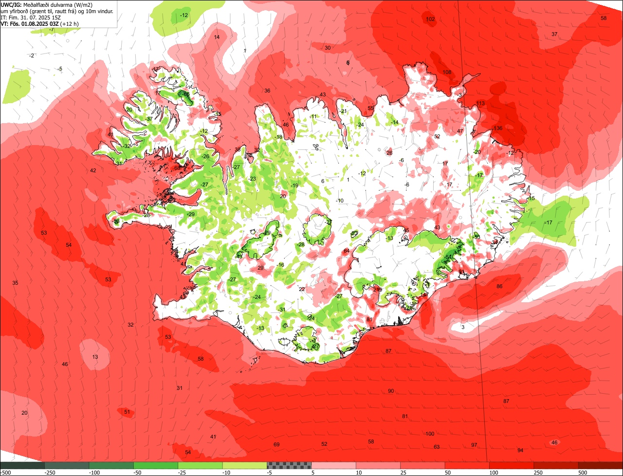Click the map value "-31" in south Iceland
623x476 pixels.
(281, 310)
